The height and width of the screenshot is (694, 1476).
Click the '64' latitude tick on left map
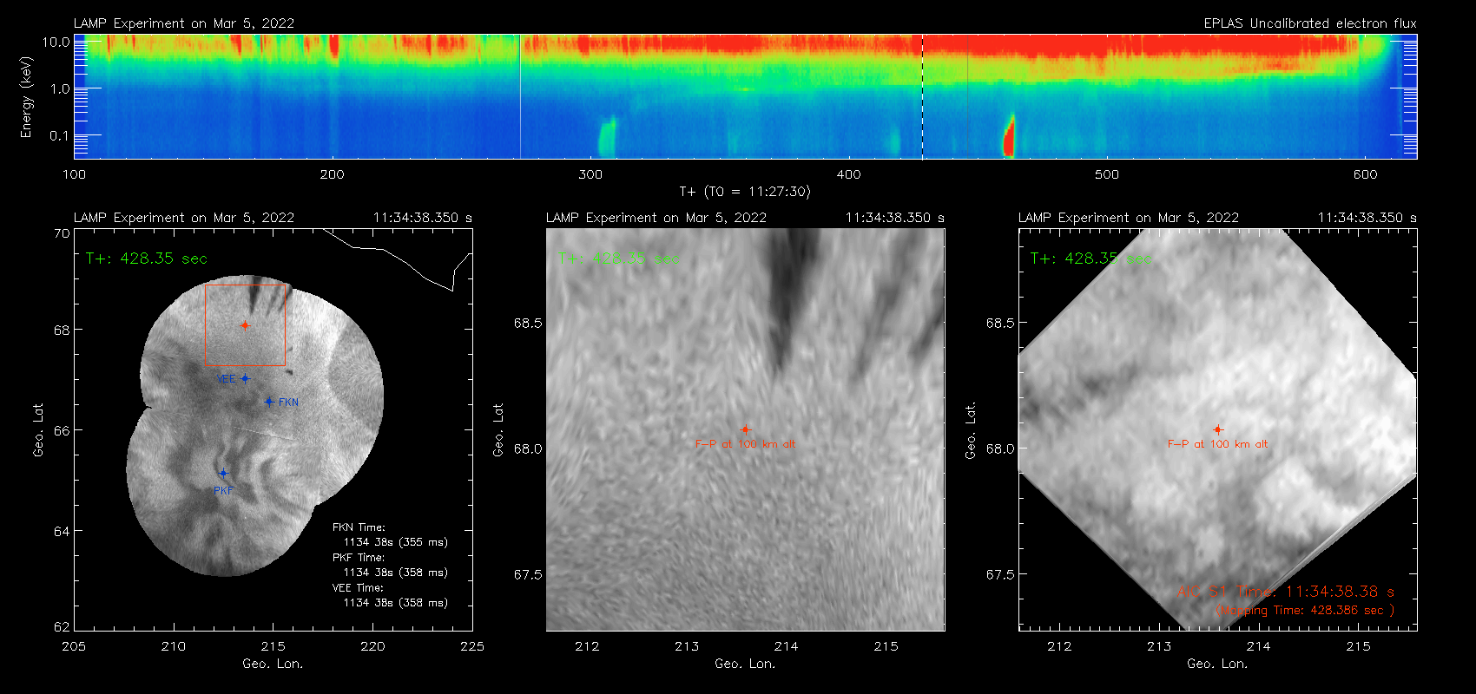point(62,531)
